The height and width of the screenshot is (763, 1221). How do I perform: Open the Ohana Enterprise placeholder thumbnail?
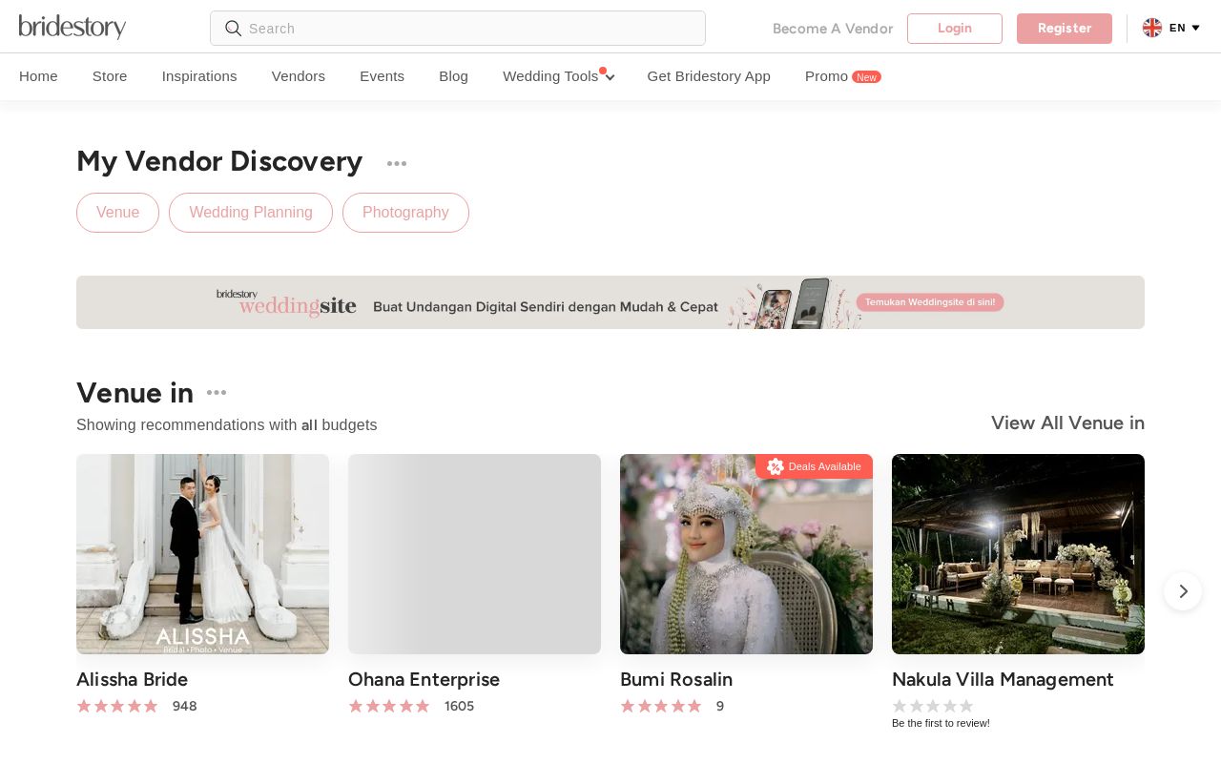[x=474, y=554]
